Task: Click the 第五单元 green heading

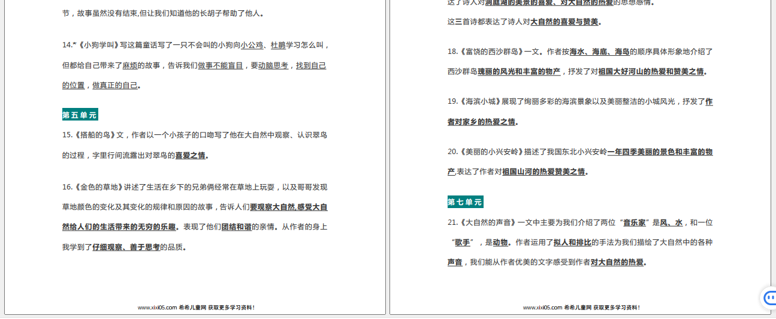Action: [x=80, y=115]
